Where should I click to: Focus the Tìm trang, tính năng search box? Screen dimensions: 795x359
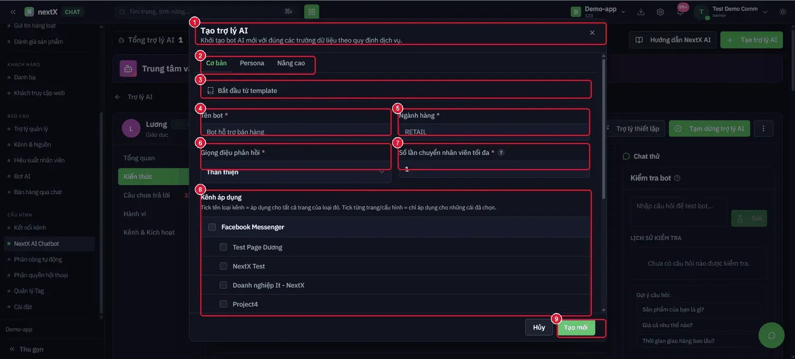206,12
